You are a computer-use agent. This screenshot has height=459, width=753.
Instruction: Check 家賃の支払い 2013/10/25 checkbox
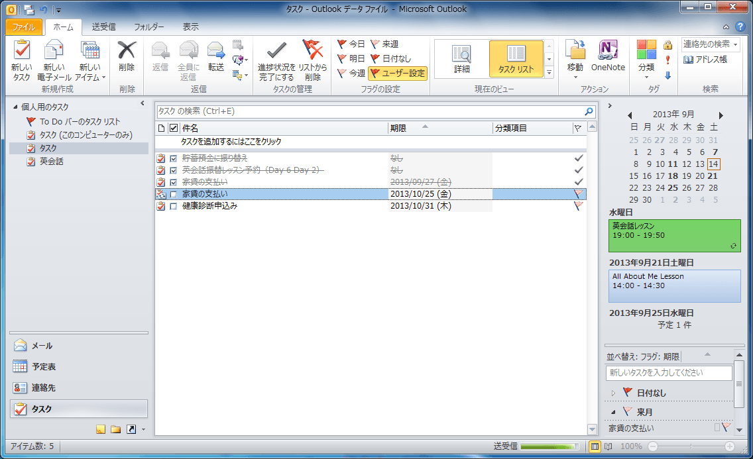[174, 194]
